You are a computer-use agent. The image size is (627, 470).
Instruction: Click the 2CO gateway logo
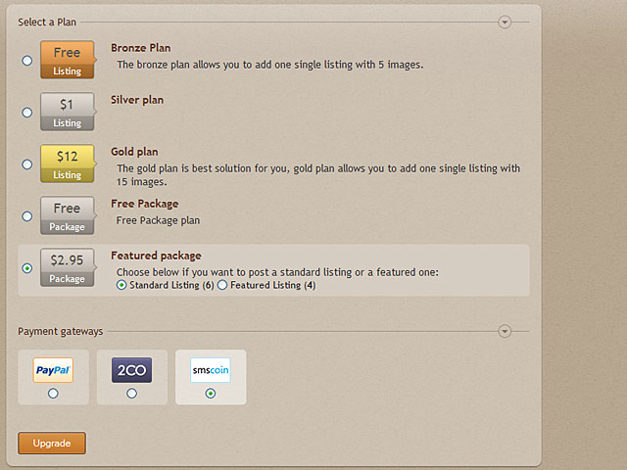coord(131,370)
